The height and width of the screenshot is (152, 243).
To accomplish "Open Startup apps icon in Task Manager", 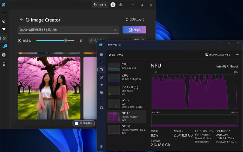I will point(101,85).
